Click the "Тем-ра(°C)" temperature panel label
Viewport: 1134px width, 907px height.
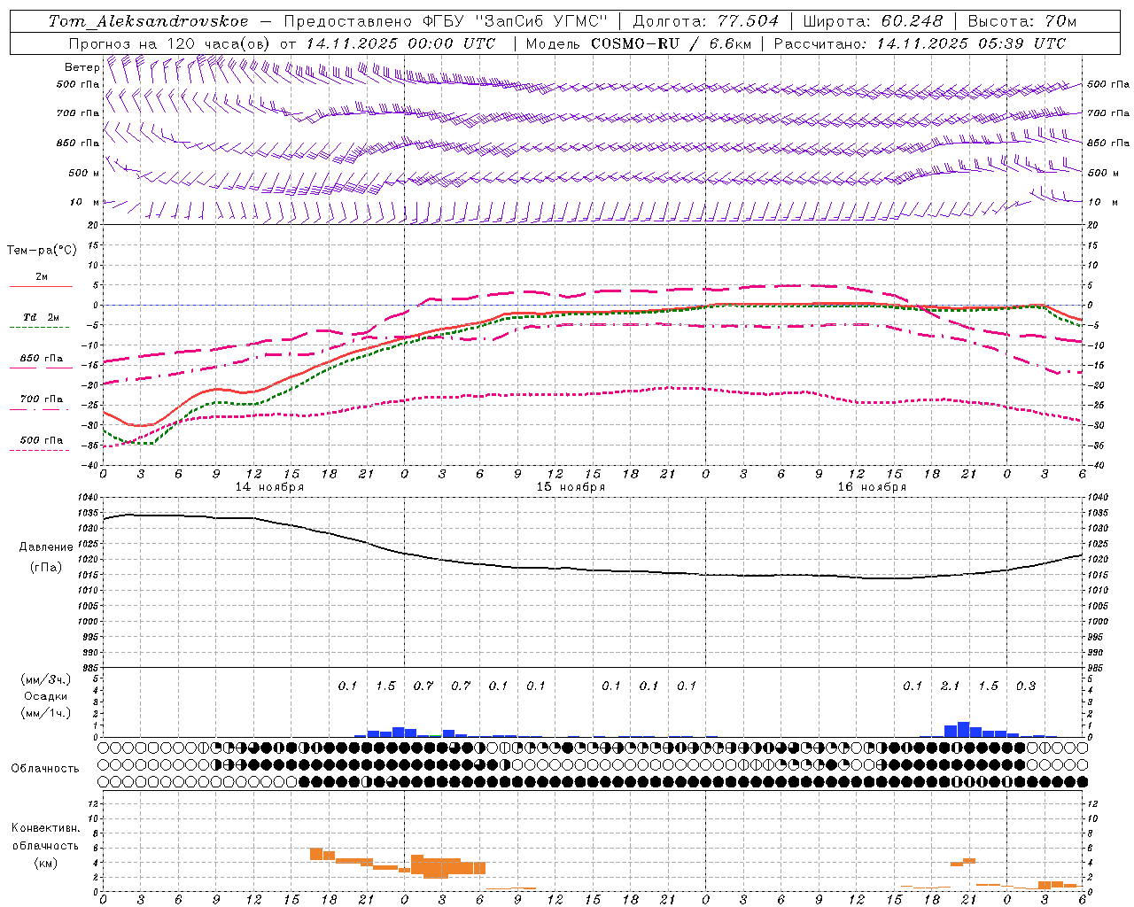[42, 251]
